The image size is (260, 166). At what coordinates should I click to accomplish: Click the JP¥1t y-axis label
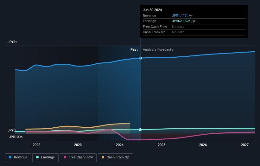[x=12, y=42]
